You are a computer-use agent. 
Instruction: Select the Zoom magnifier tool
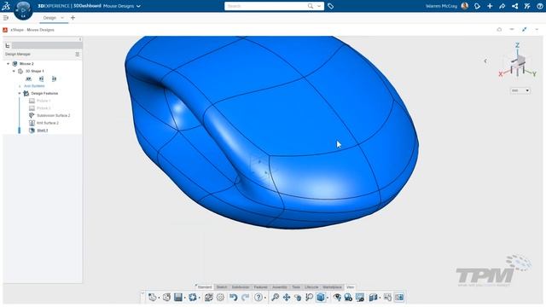[x=275, y=298]
